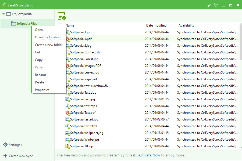Select the C:\Softpedia sync task label

coord(22,14)
